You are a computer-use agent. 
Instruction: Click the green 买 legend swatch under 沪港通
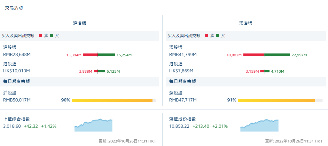pyautogui.click(x=52, y=36)
